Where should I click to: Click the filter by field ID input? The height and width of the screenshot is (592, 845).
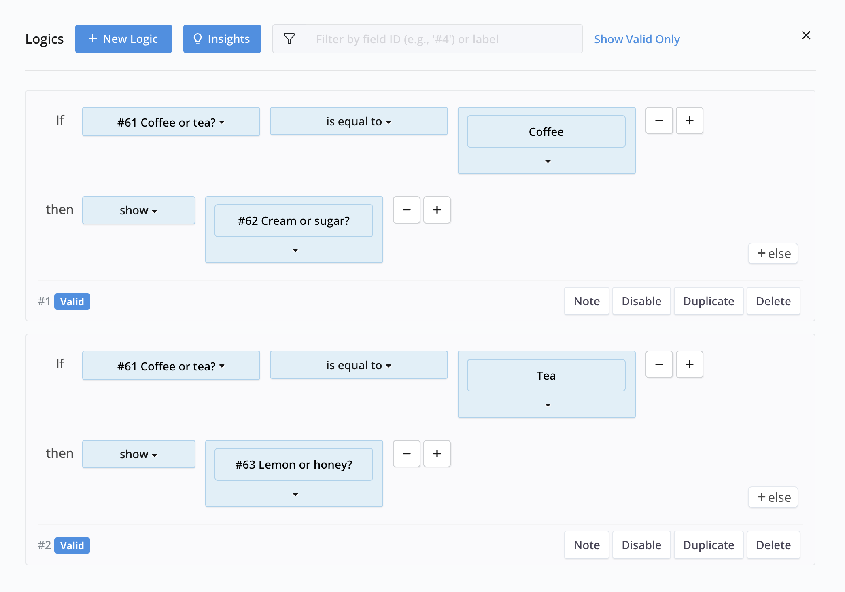point(444,39)
